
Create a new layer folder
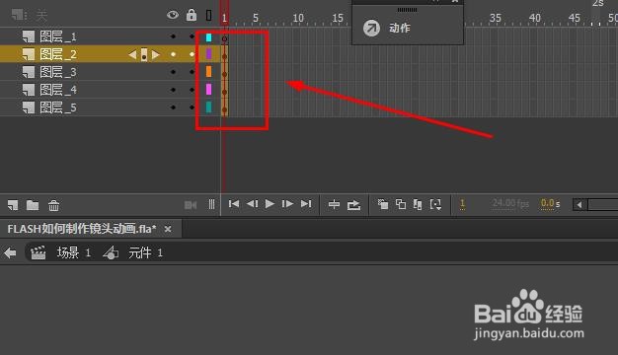coord(33,205)
